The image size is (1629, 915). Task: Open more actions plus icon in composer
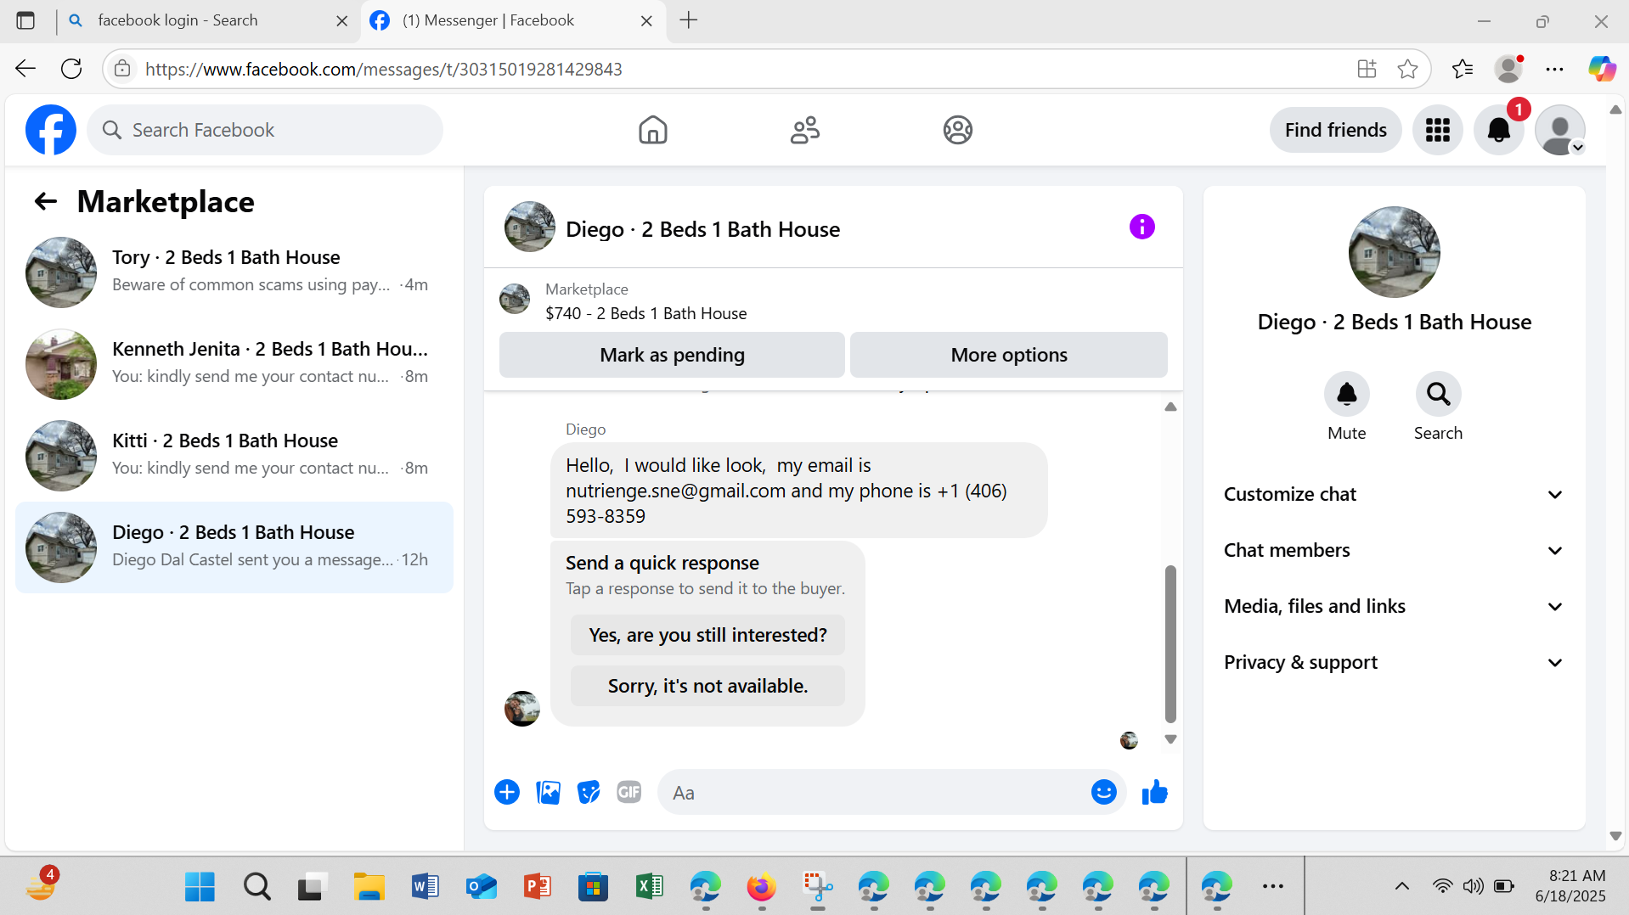click(x=507, y=792)
